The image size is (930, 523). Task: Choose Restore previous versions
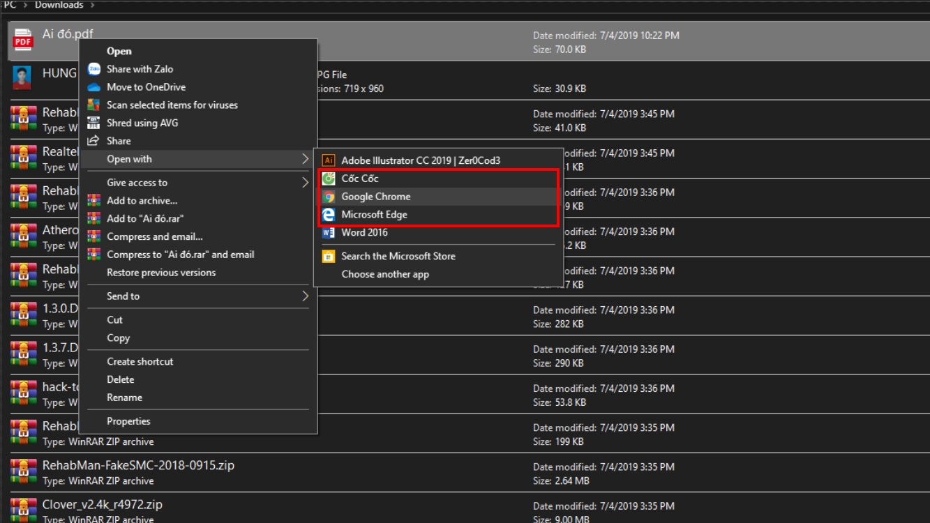[x=198, y=273]
